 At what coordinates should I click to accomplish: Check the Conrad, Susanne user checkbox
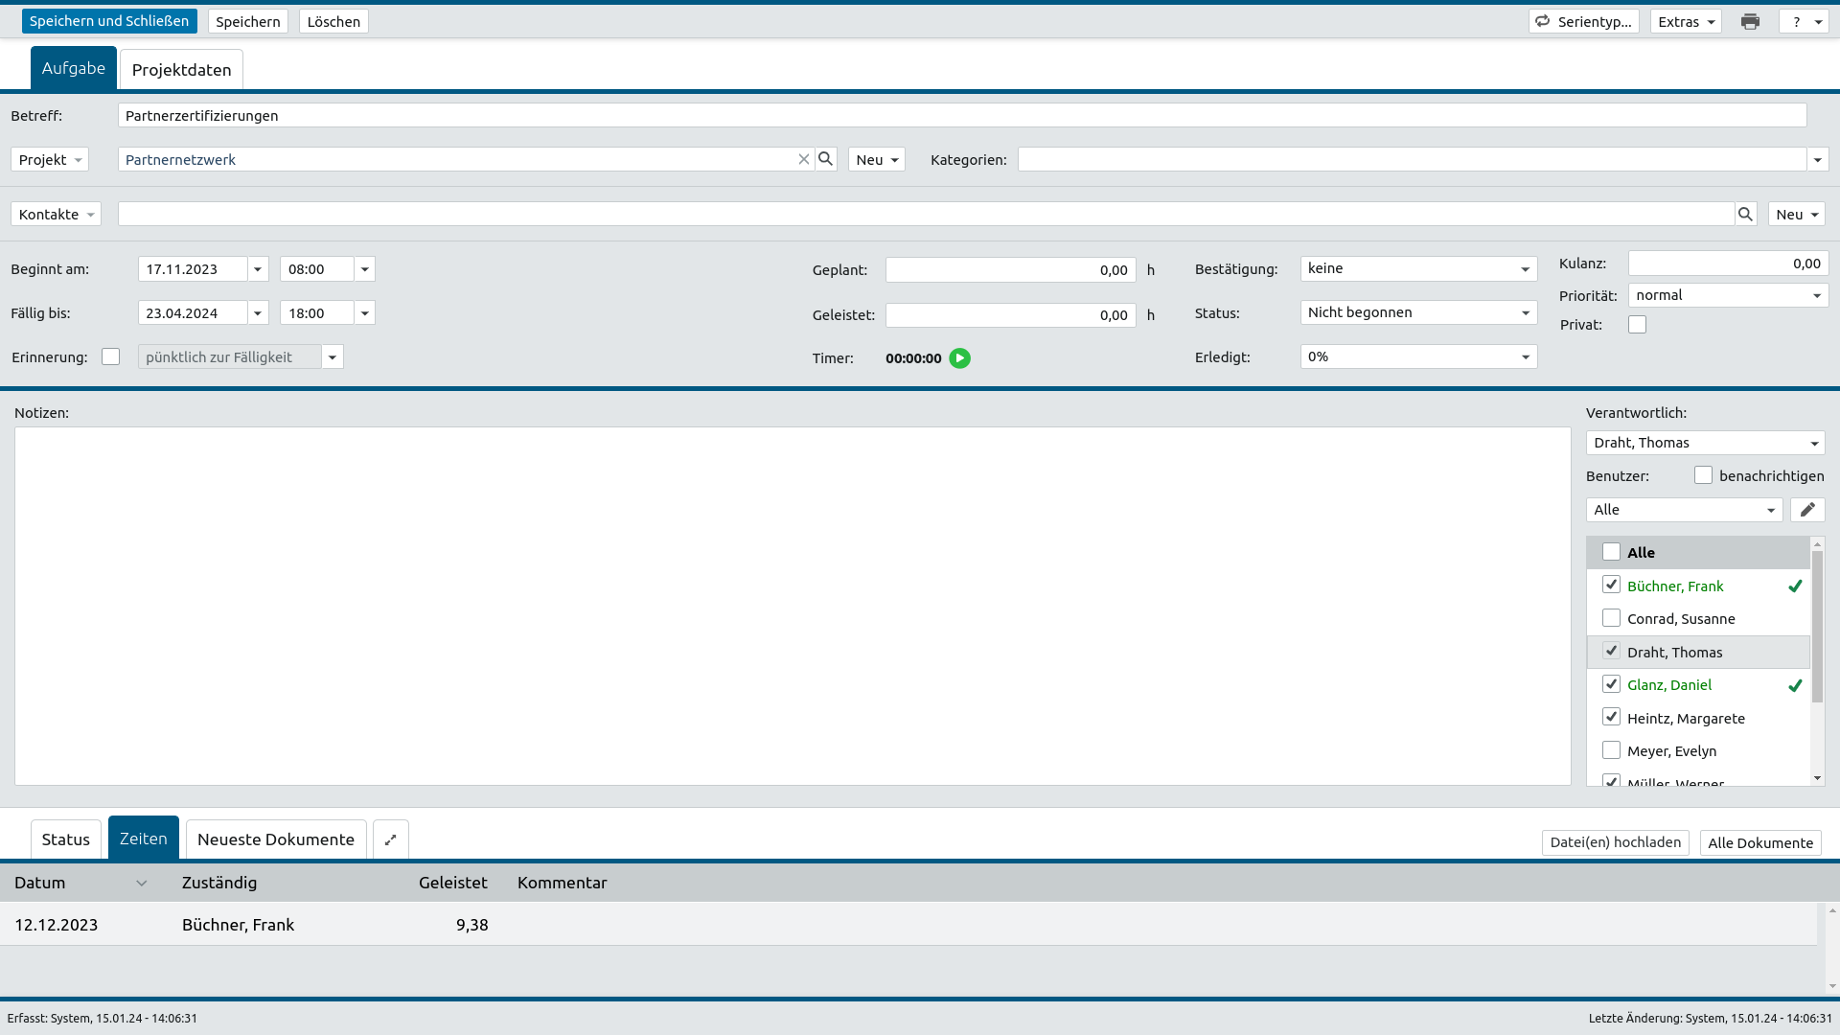click(1611, 618)
